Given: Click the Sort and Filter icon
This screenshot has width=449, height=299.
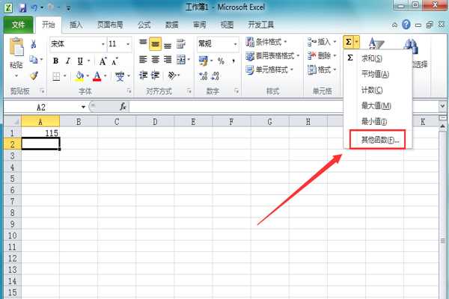Looking at the screenshot, I should (x=376, y=44).
